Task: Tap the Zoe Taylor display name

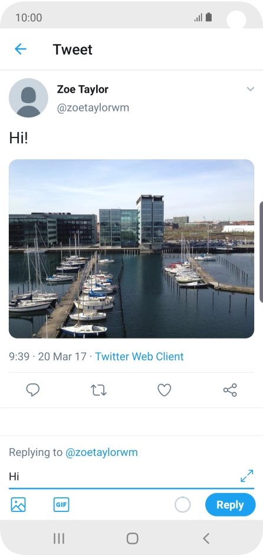Action: pos(83,89)
